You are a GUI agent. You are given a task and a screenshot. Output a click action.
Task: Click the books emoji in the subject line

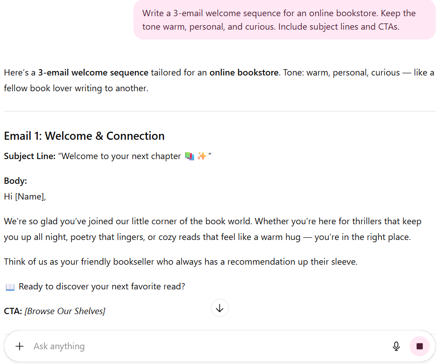coord(190,156)
